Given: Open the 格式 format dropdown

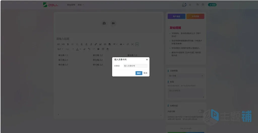Looking at the screenshot, I should point(60,49).
